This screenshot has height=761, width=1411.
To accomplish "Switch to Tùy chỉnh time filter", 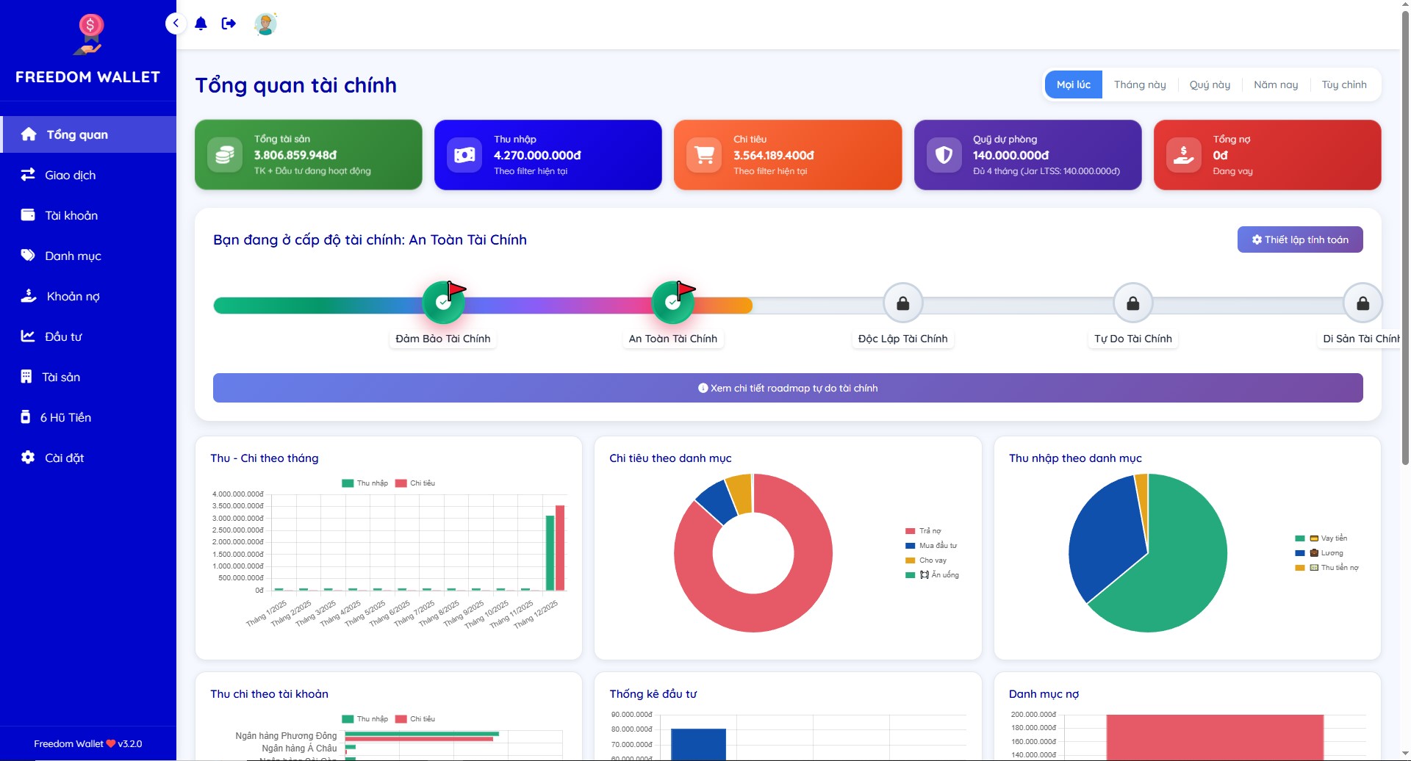I will 1343,84.
